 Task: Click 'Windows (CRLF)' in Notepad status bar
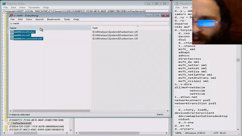pos(195,133)
